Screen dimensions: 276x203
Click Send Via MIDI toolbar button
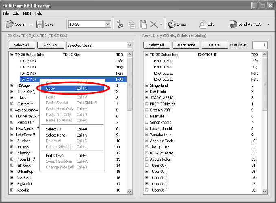click(246, 24)
